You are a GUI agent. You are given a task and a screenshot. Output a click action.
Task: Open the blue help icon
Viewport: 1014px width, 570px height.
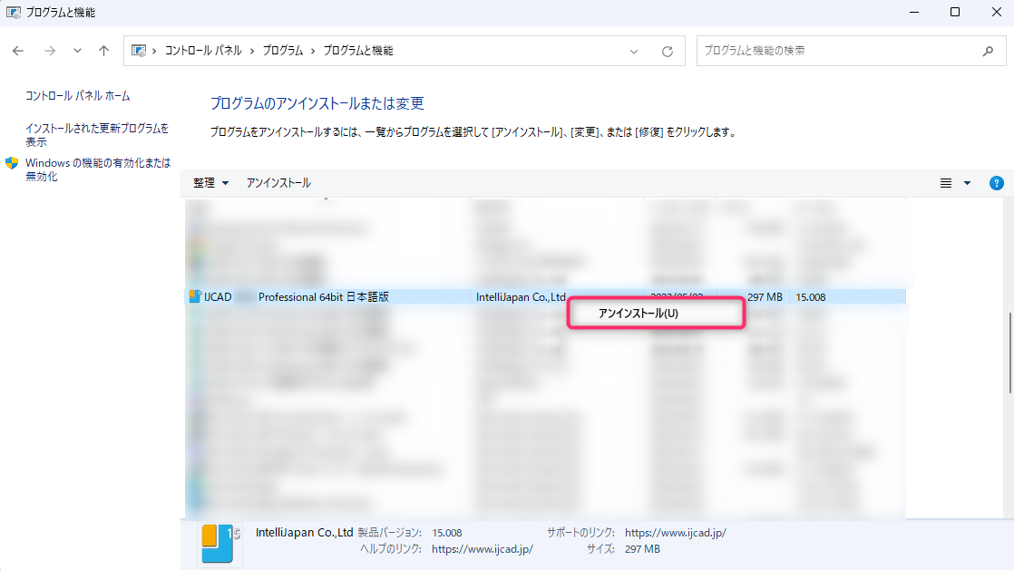[997, 184]
